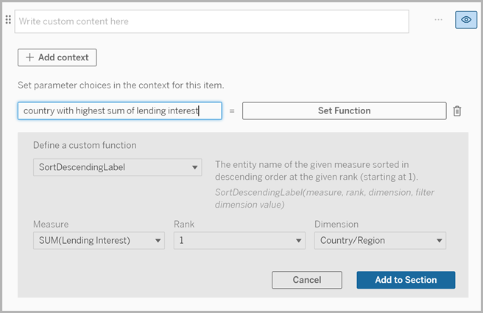This screenshot has width=483, height=313.
Task: Click the plus icon on Add context
Action: pos(29,57)
